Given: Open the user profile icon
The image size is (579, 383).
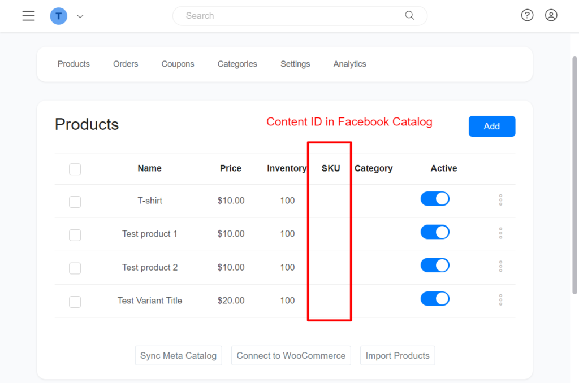Looking at the screenshot, I should pos(551,16).
